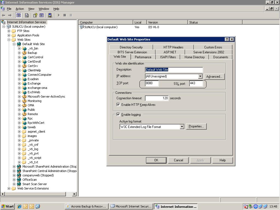Click the dialog title bar help question icon
Image resolution: width=280 pixels, height=210 pixels.
(227, 39)
